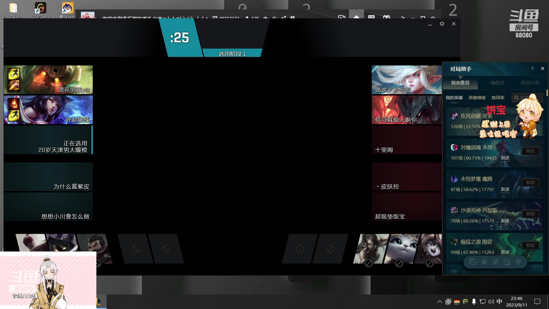Click the 十里阁 enemy slot

coord(407,140)
